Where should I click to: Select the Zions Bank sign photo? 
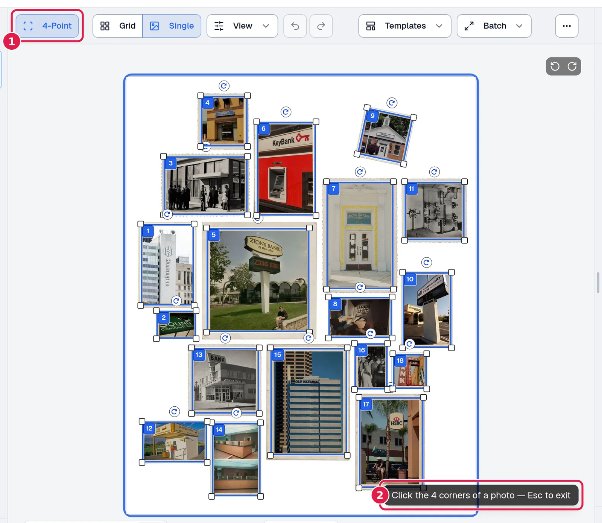[x=258, y=280]
